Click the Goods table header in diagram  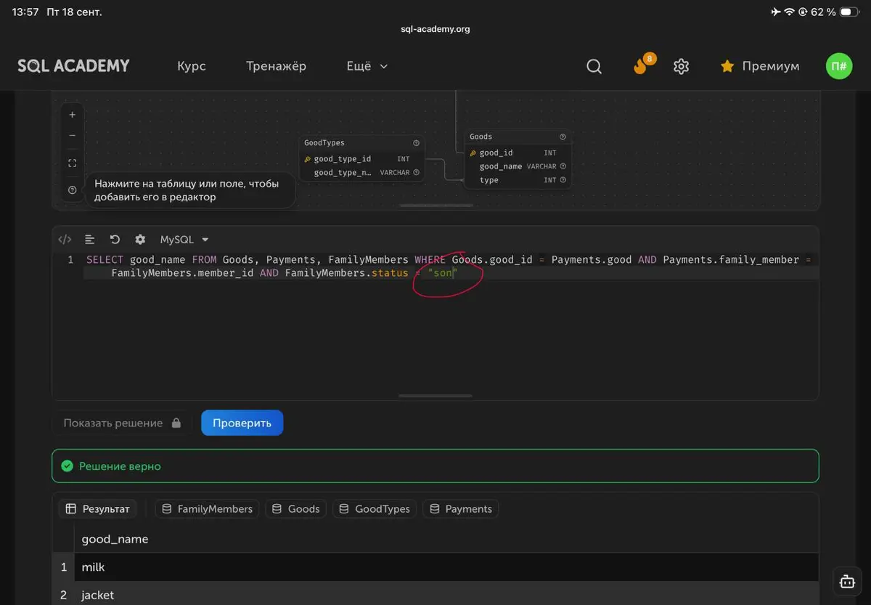(517, 137)
